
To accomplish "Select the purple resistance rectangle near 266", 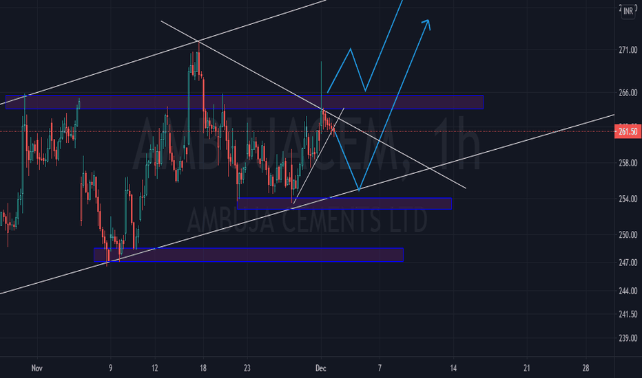I will tap(245, 102).
